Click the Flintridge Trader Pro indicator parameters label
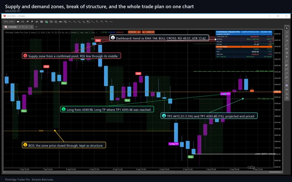Viewport: 292px width, 182px height. [x=52, y=32]
